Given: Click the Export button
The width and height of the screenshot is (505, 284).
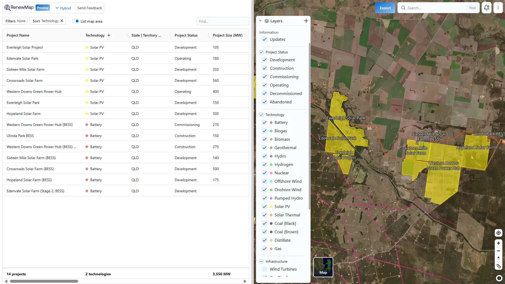Looking at the screenshot, I should click(x=385, y=8).
